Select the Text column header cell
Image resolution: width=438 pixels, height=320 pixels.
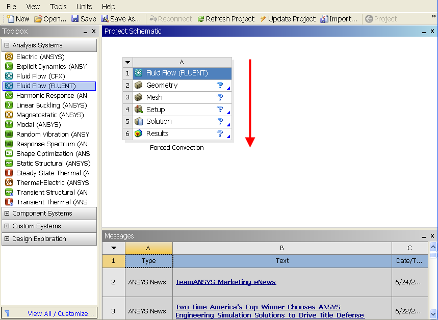tap(282, 261)
